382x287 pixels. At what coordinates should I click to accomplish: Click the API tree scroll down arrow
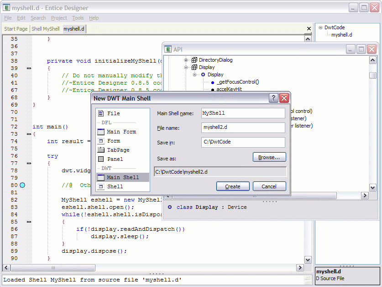coord(372,188)
